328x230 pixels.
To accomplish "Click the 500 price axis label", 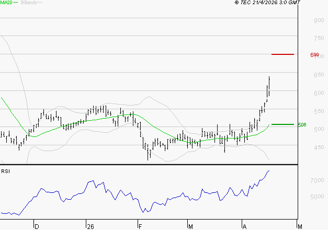I will tap(319, 129).
